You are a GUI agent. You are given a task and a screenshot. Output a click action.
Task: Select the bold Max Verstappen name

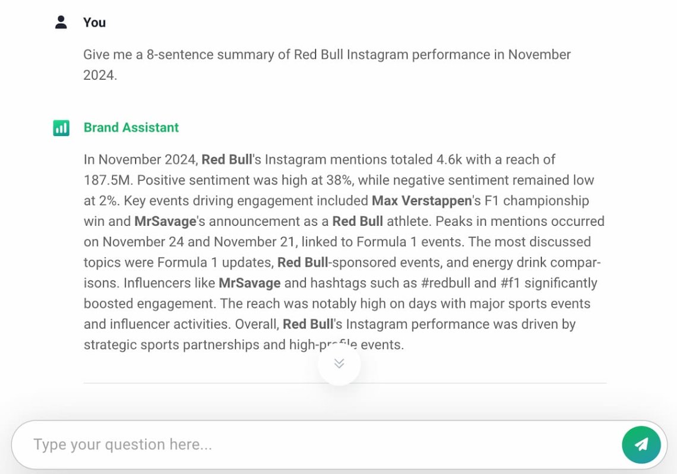click(x=422, y=201)
